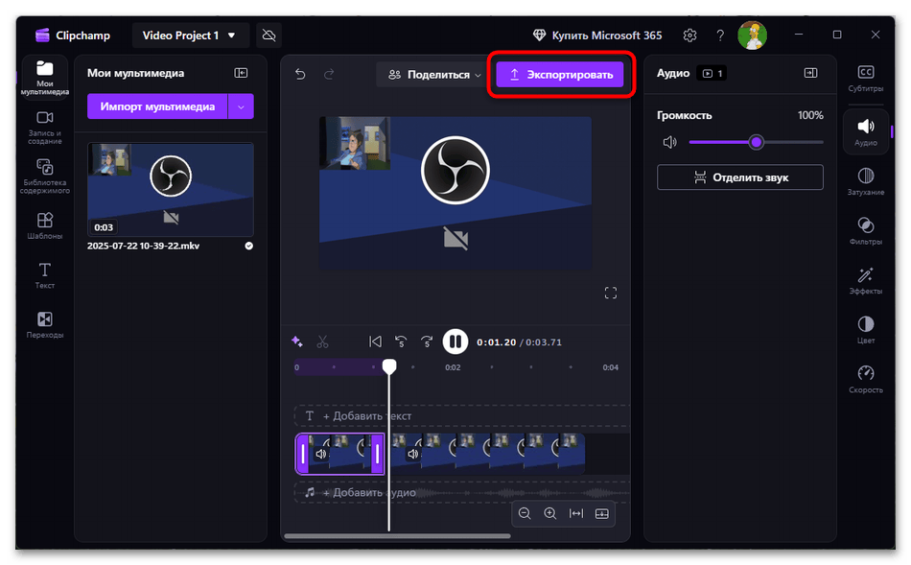Mute audio with the volume speaker icon
Viewport: 911px width, 565px height.
[x=670, y=142]
